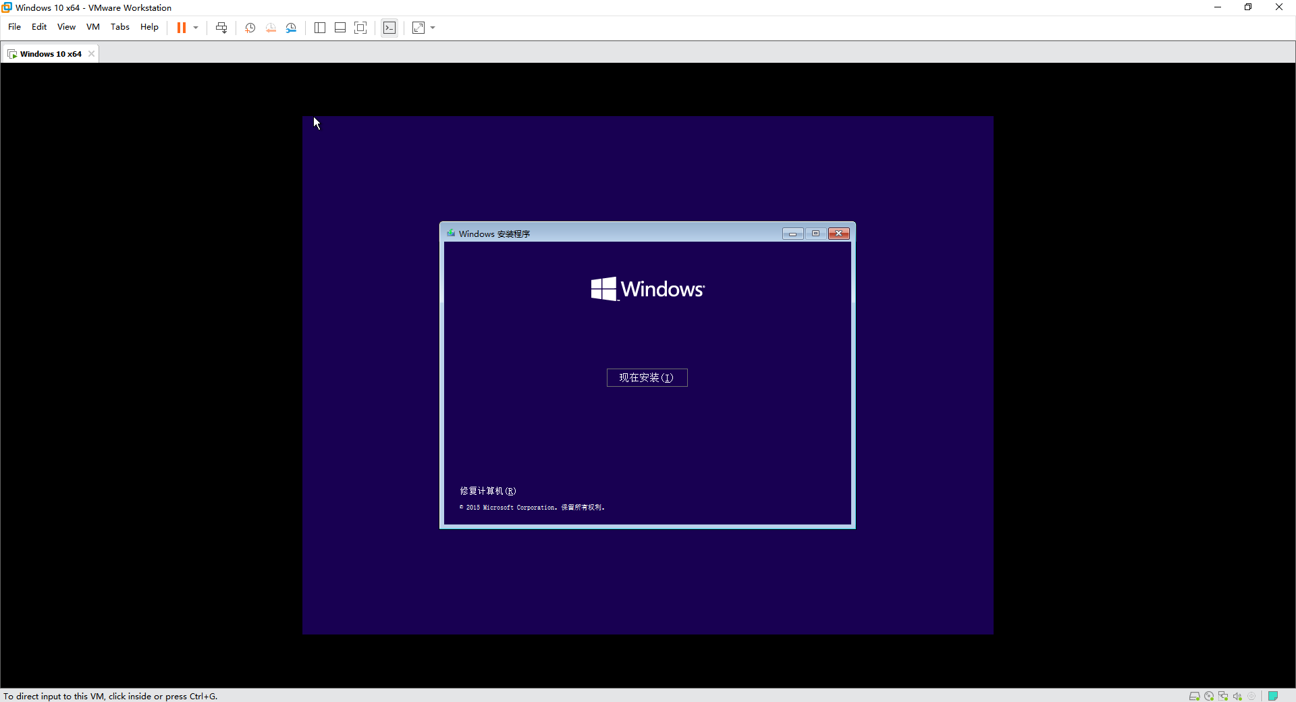
Task: Toggle the thumbnail bar icon
Action: 340,28
